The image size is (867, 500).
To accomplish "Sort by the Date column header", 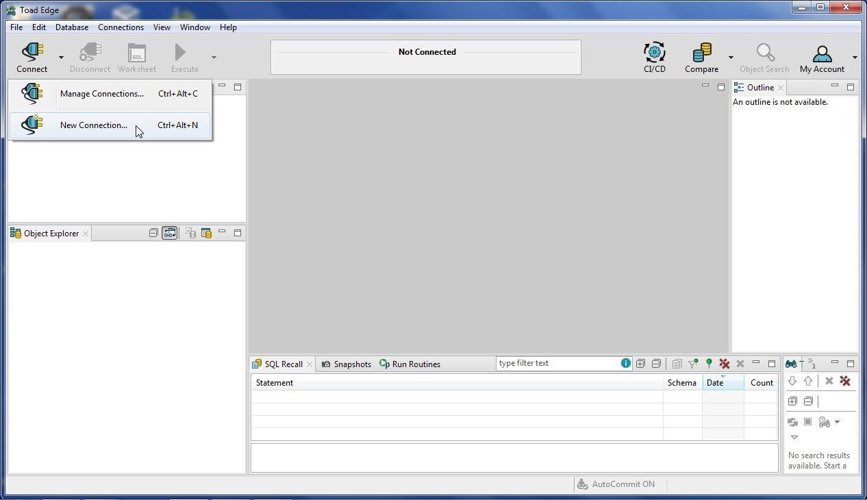I will tap(723, 383).
